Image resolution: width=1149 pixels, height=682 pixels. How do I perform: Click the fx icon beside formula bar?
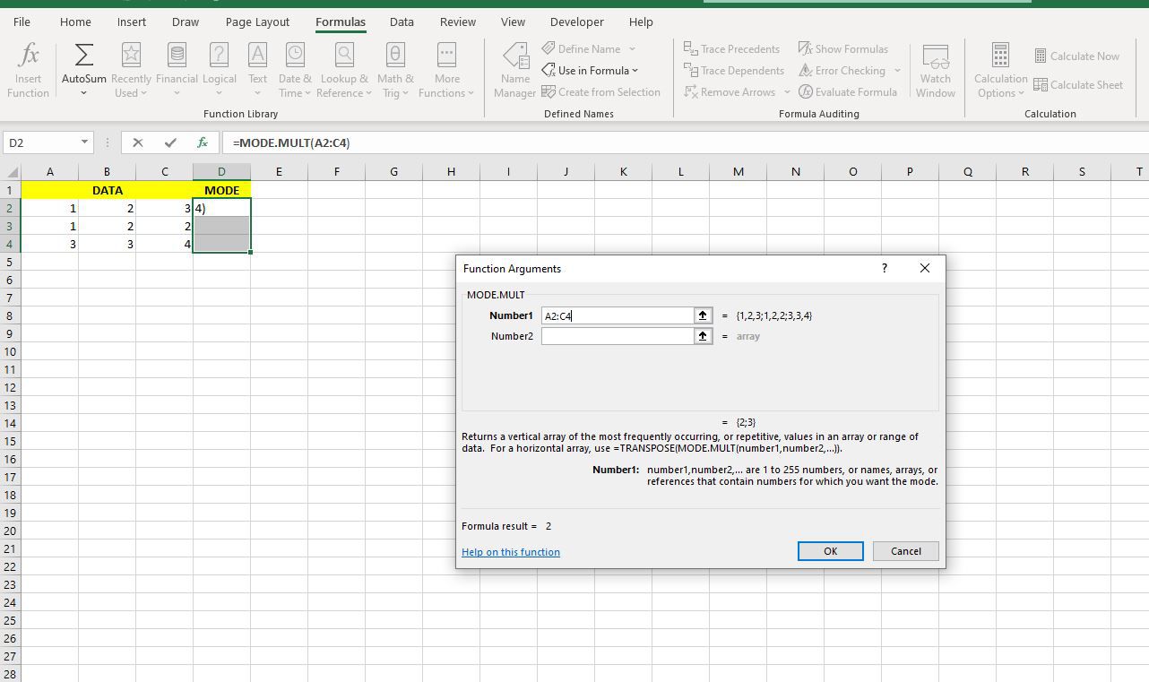click(x=203, y=142)
